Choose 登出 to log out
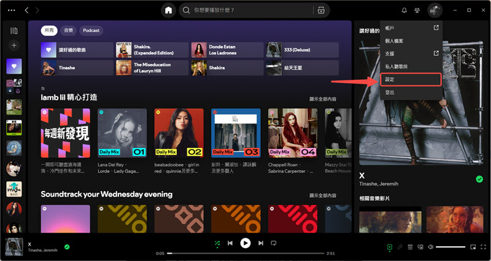Viewport: 491px width, 261px height. tap(411, 93)
